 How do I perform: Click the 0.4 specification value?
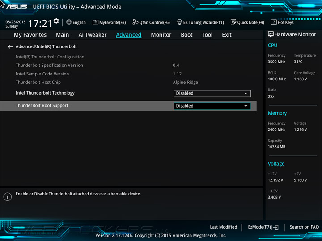(176, 65)
